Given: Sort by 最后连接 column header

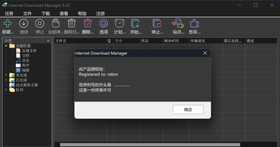Looking at the screenshot, I should (x=234, y=41).
